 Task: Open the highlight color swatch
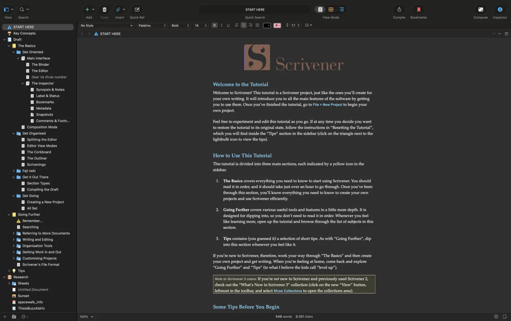click(277, 25)
